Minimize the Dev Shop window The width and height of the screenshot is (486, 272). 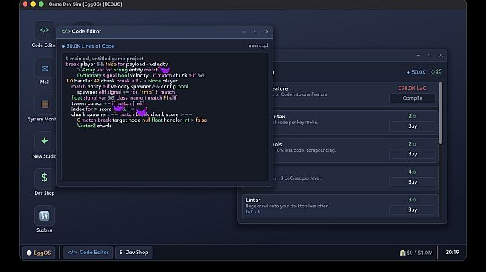tap(418, 56)
